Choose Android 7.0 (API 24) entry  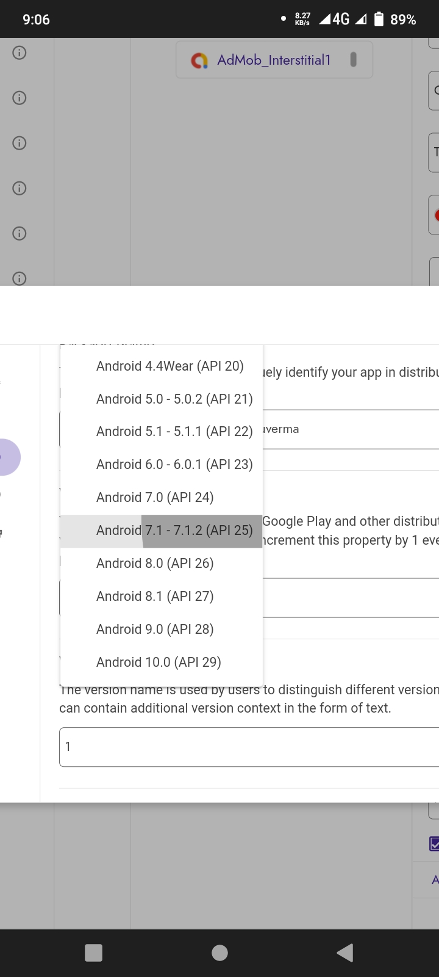pos(155,498)
